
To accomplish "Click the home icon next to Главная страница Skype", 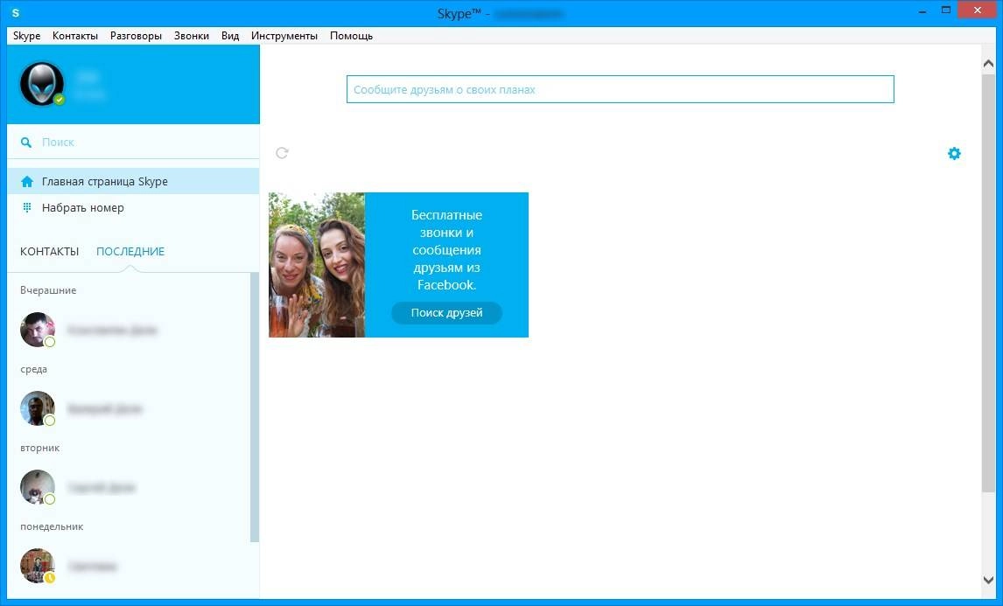I will point(27,182).
